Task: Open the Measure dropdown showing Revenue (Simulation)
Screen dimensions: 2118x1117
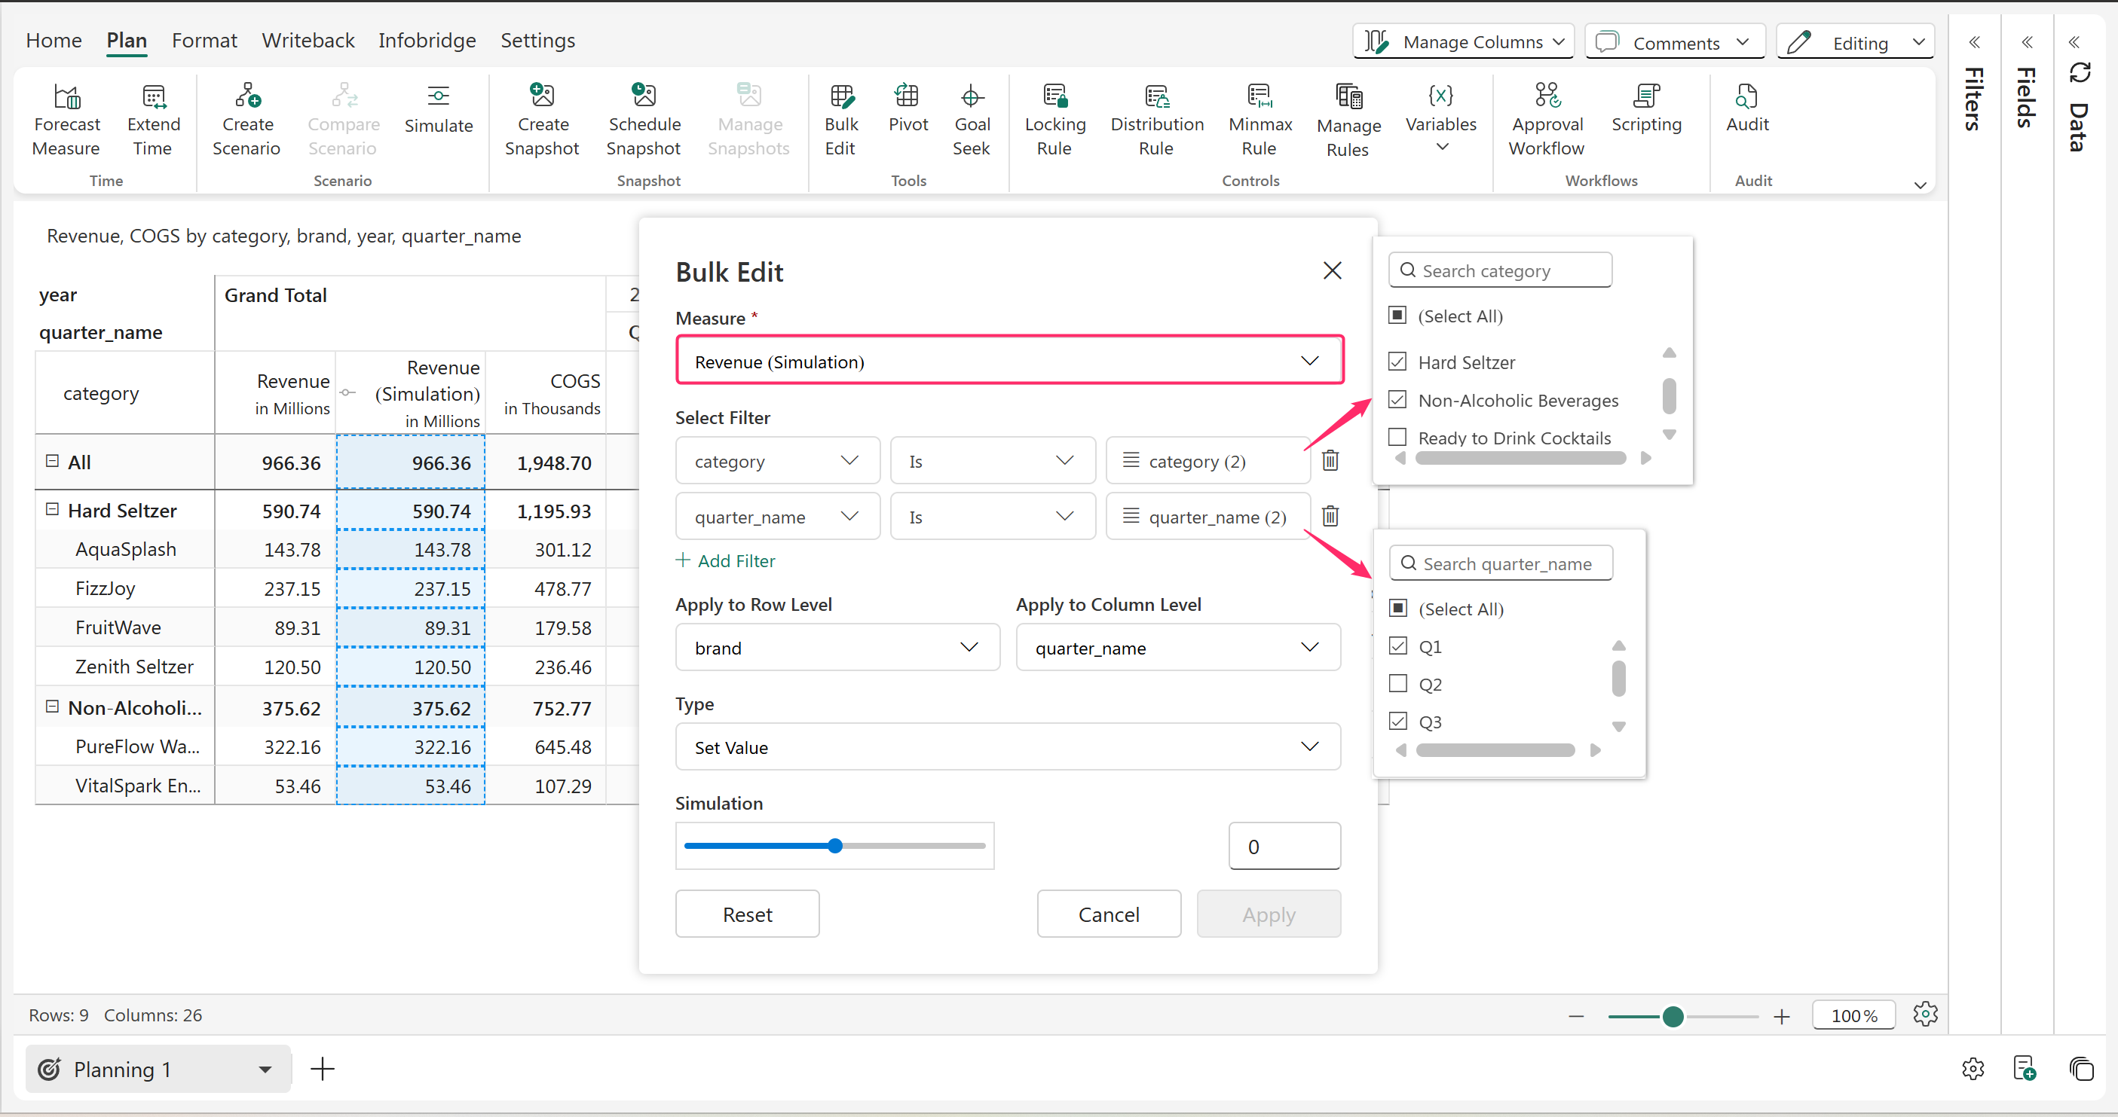Action: [x=1008, y=362]
